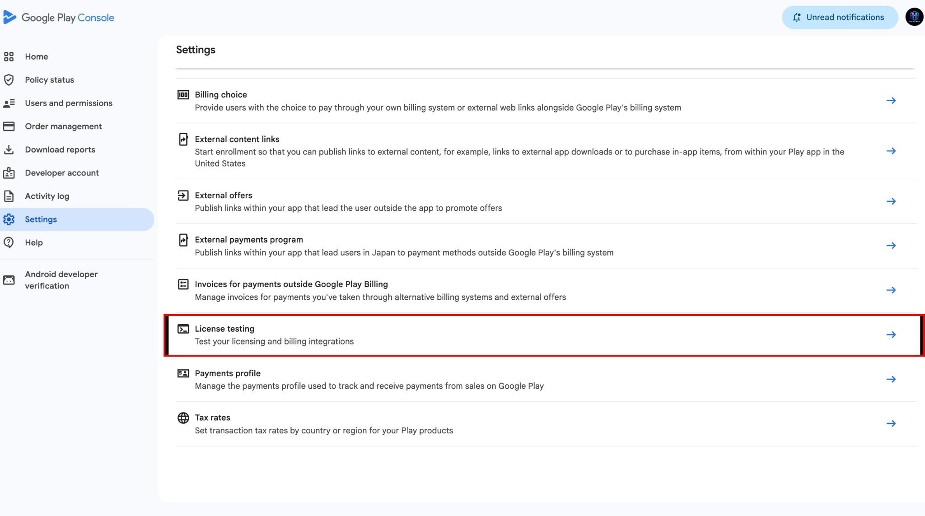
Task: Click the Home grid icon in sidebar
Action: [9, 56]
